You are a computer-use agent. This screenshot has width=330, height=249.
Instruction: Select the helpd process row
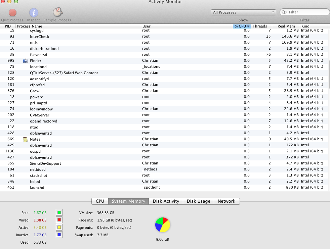[164, 182]
